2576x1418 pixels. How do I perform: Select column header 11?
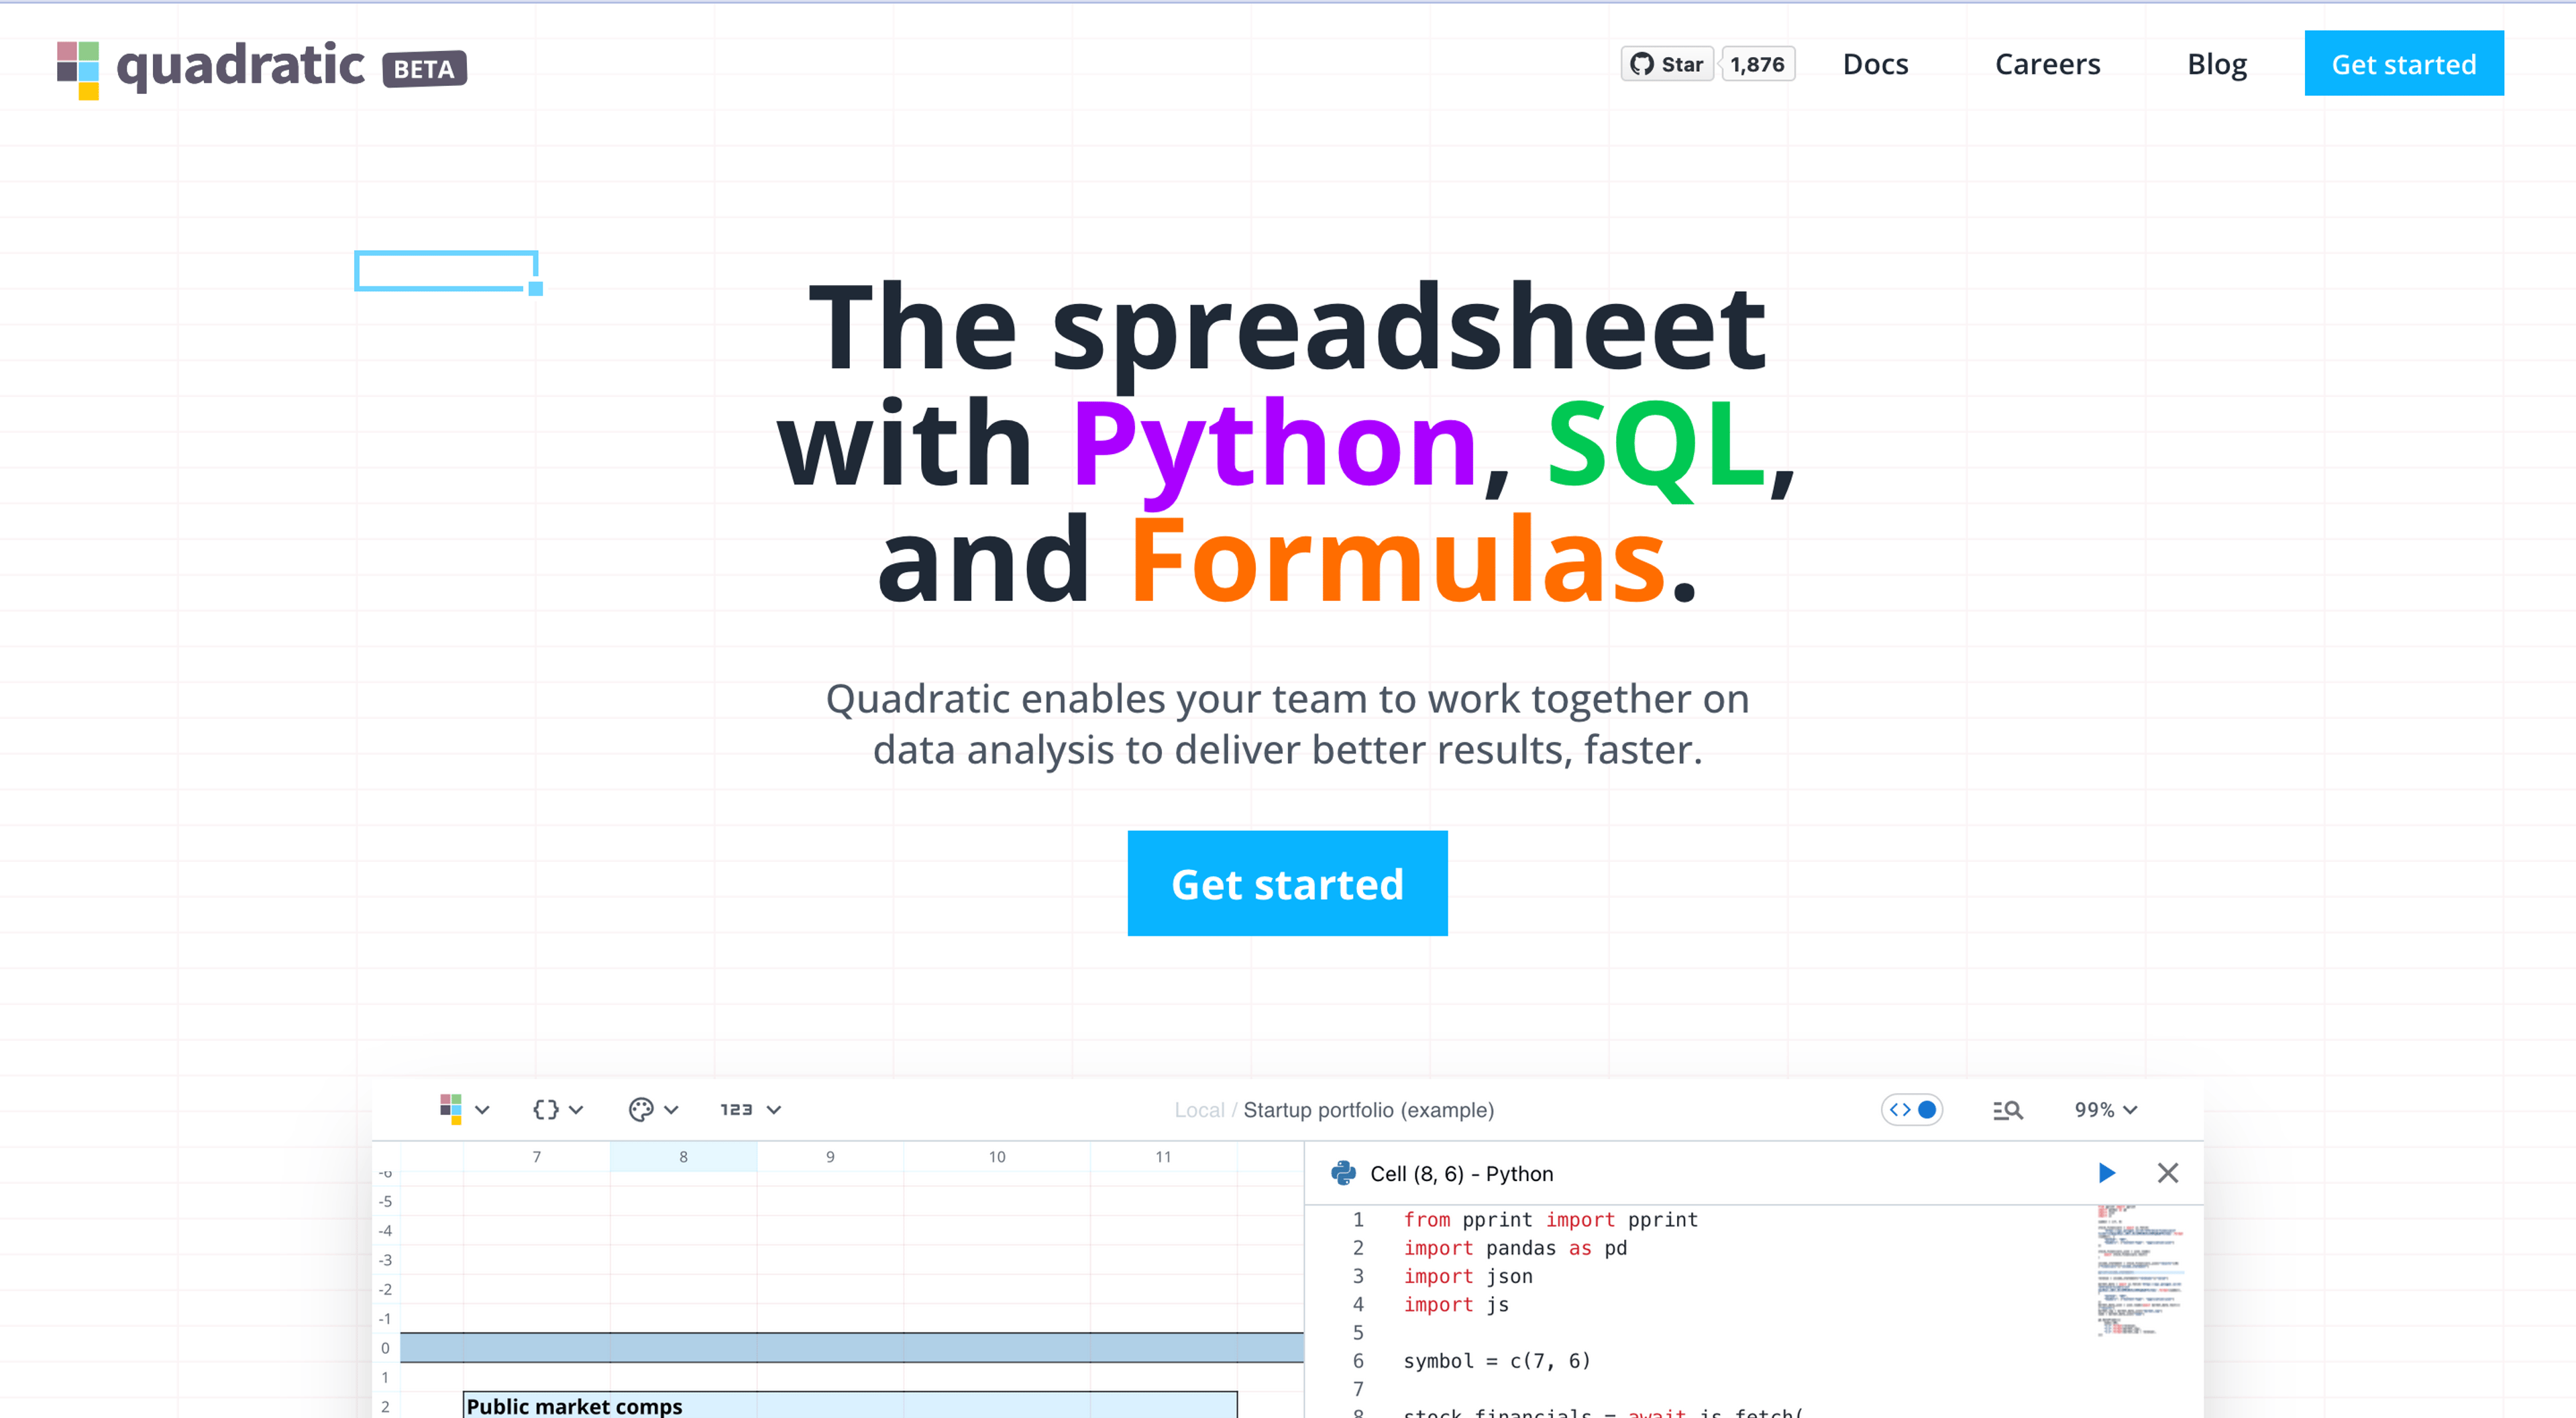point(1163,1157)
